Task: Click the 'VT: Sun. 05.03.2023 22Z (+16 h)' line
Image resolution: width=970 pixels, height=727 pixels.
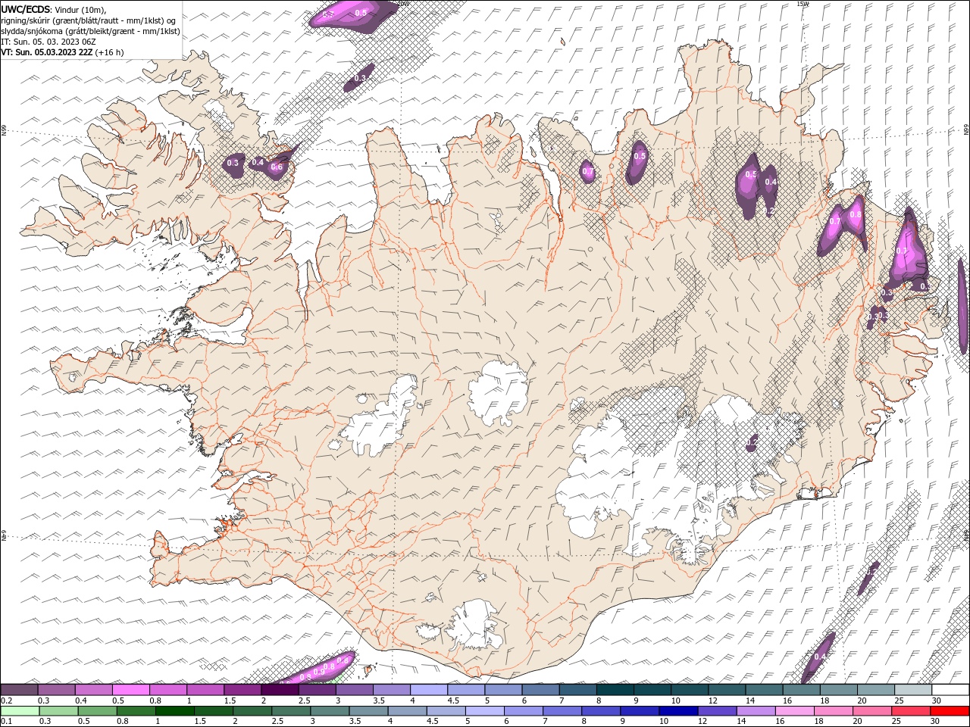Action: coord(62,52)
